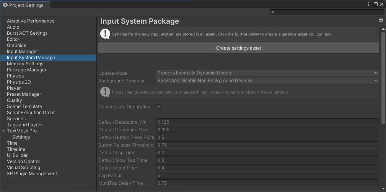Select Services in the sidebar
This screenshot has width=386, height=192.
point(16,119)
